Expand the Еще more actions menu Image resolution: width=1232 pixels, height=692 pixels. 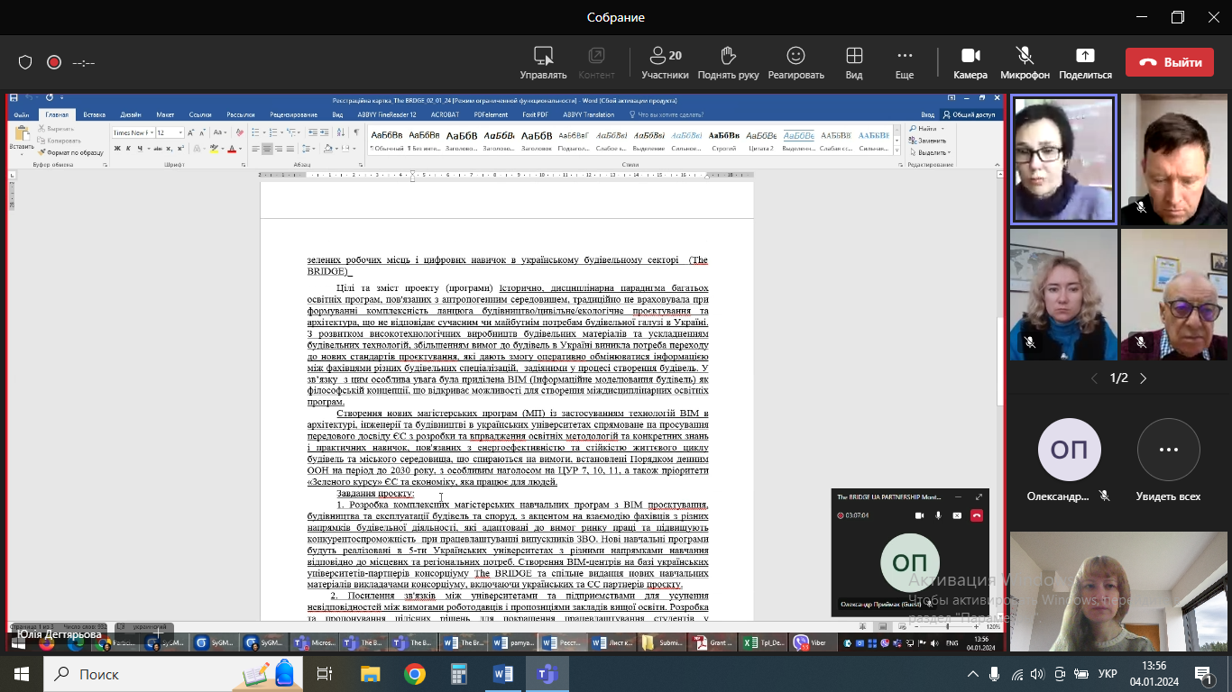(904, 62)
